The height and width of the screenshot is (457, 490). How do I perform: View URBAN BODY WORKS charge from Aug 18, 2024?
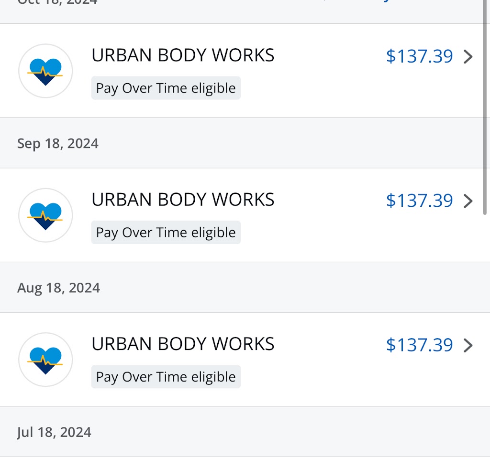click(183, 344)
